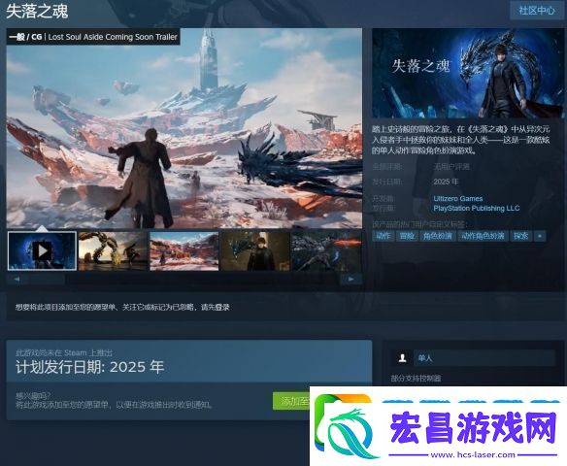The image size is (567, 466).
Task: Click the 计划发行日期: 2025 年 text
Action: [x=89, y=367]
